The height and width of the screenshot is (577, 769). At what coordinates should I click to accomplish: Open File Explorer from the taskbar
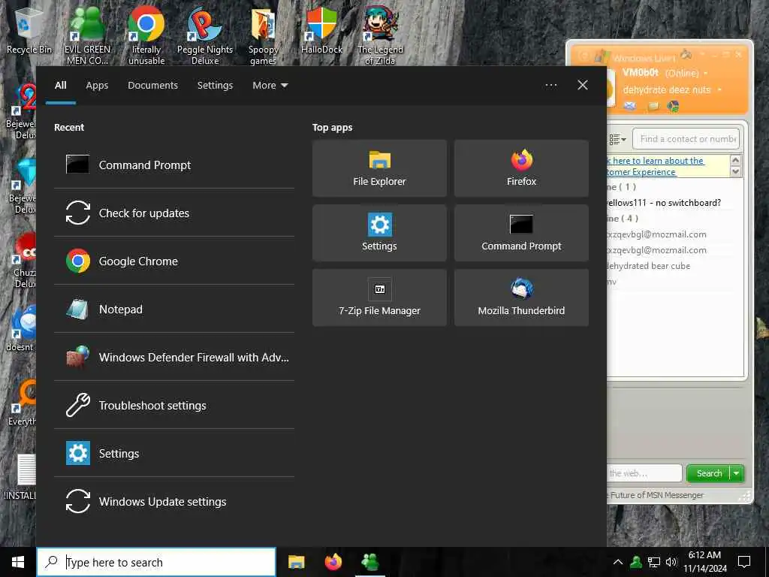pyautogui.click(x=296, y=562)
